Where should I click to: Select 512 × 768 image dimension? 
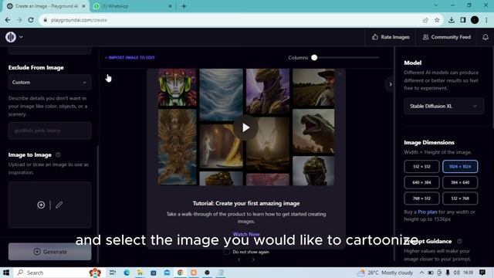(x=460, y=198)
